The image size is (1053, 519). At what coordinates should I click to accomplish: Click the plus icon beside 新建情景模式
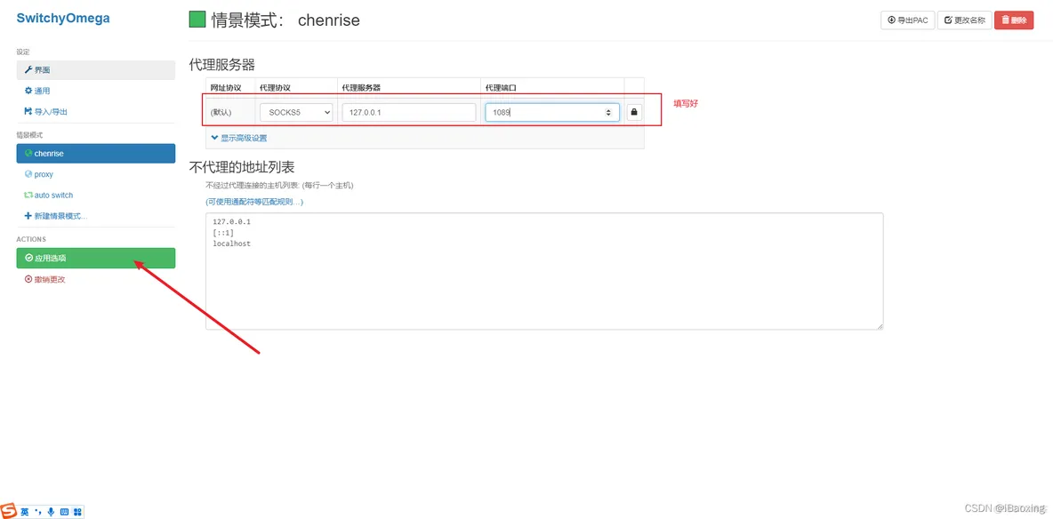click(28, 216)
